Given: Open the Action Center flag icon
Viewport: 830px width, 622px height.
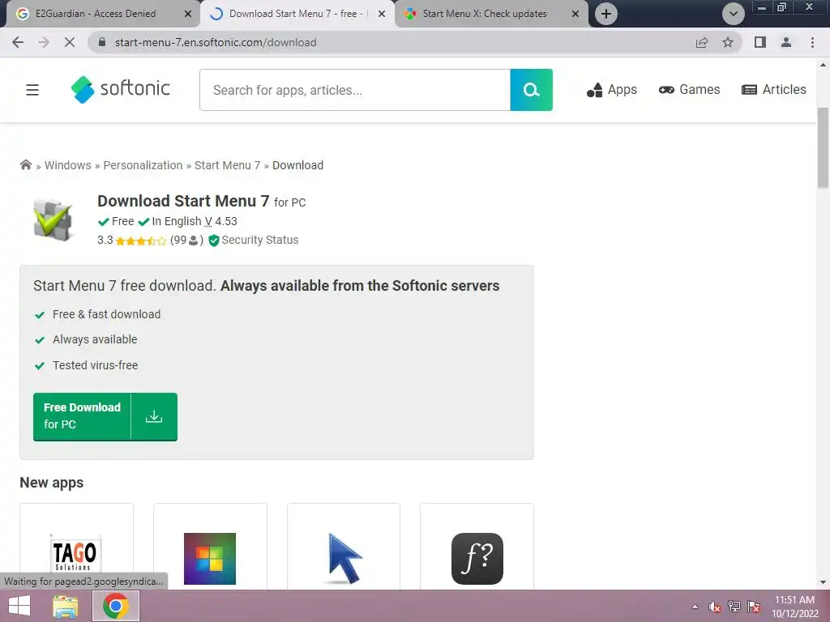Looking at the screenshot, I should (754, 607).
